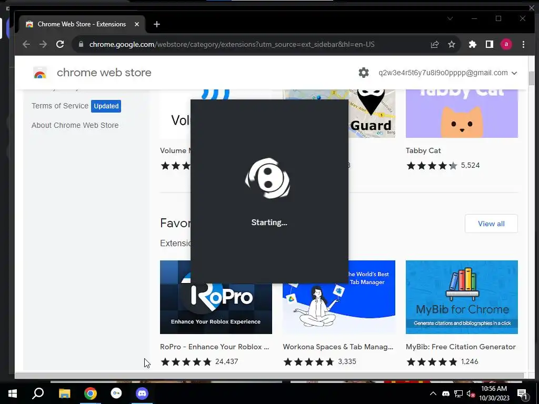Show hidden system tray icons
Viewport: 539px width, 404px height.
tap(433, 393)
